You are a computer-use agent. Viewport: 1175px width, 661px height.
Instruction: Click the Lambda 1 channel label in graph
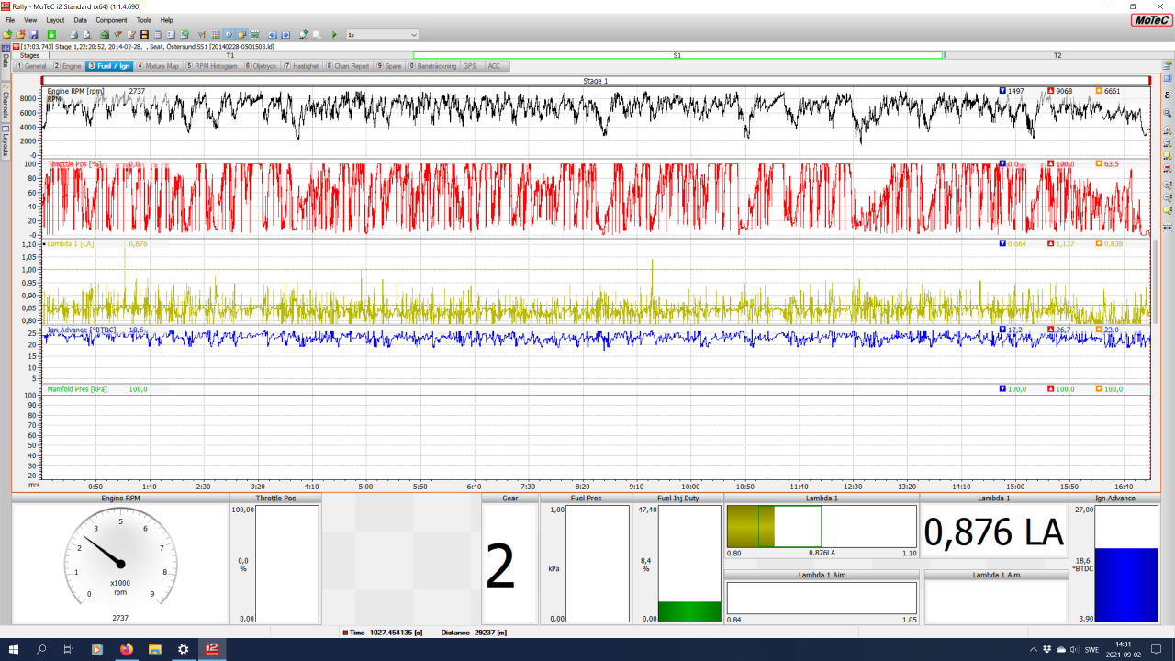(x=72, y=243)
